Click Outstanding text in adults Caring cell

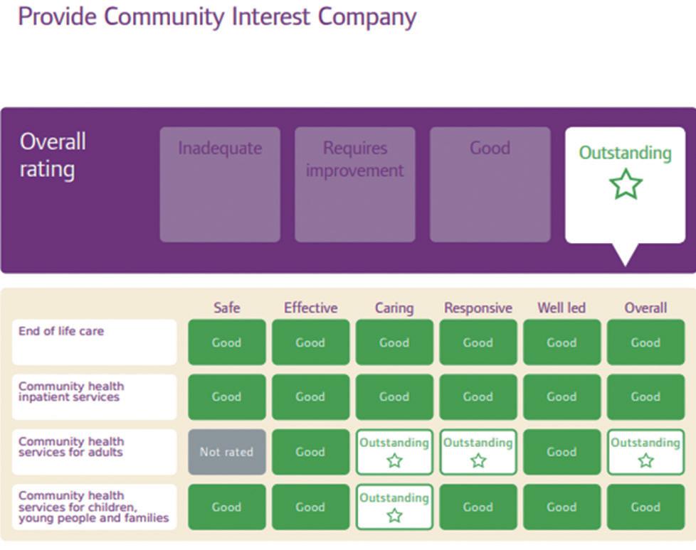click(394, 443)
